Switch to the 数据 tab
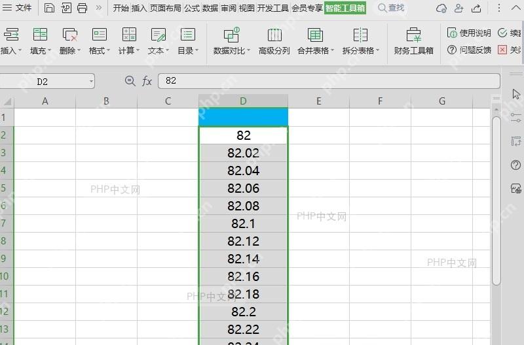524x345 pixels. point(210,8)
